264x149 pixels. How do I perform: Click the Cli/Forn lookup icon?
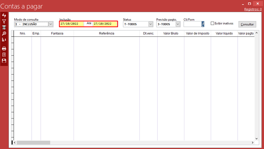203,24
